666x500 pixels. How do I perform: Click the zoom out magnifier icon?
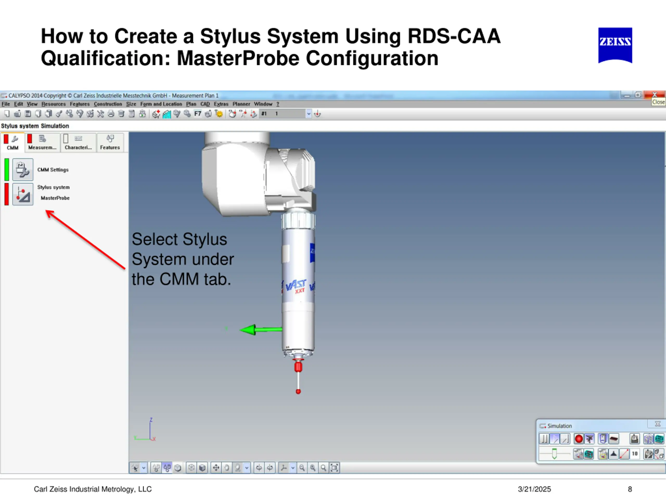click(x=302, y=468)
